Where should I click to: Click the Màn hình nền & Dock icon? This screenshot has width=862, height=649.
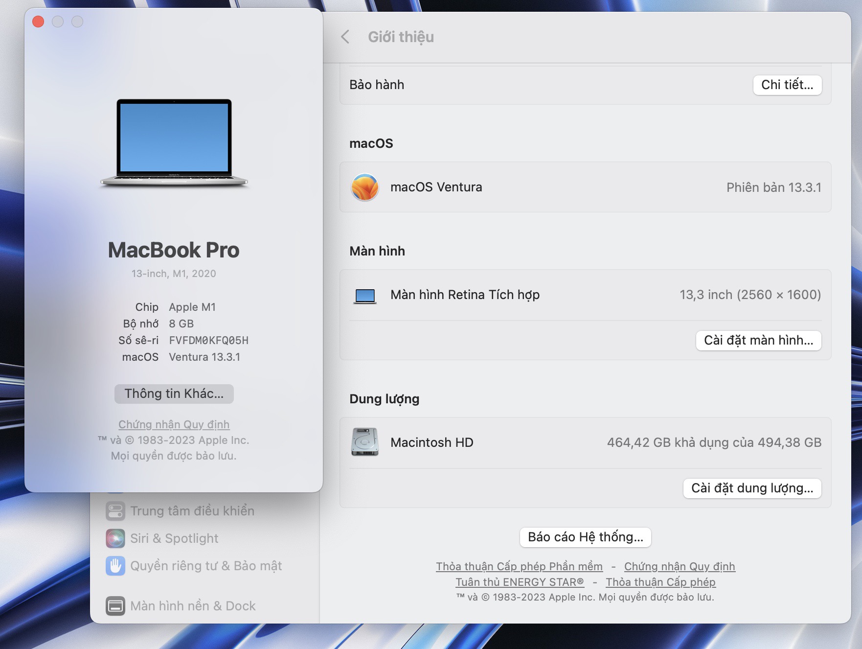115,606
